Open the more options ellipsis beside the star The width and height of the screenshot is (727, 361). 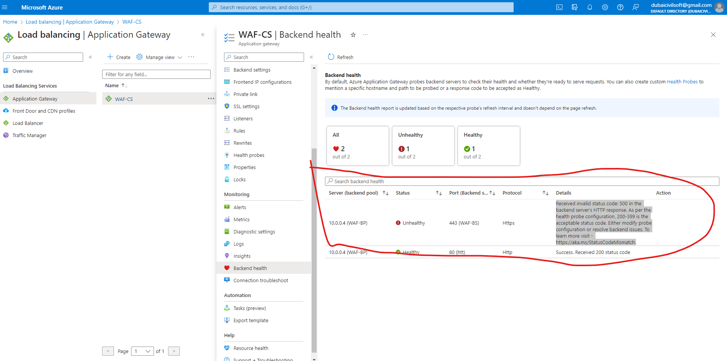point(365,35)
